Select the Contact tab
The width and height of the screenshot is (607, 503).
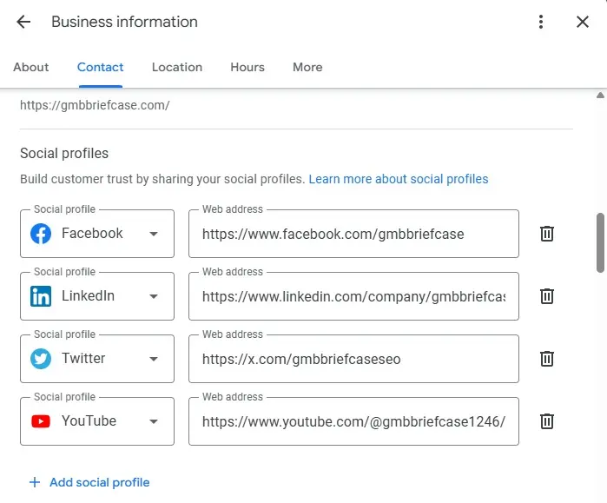point(100,67)
